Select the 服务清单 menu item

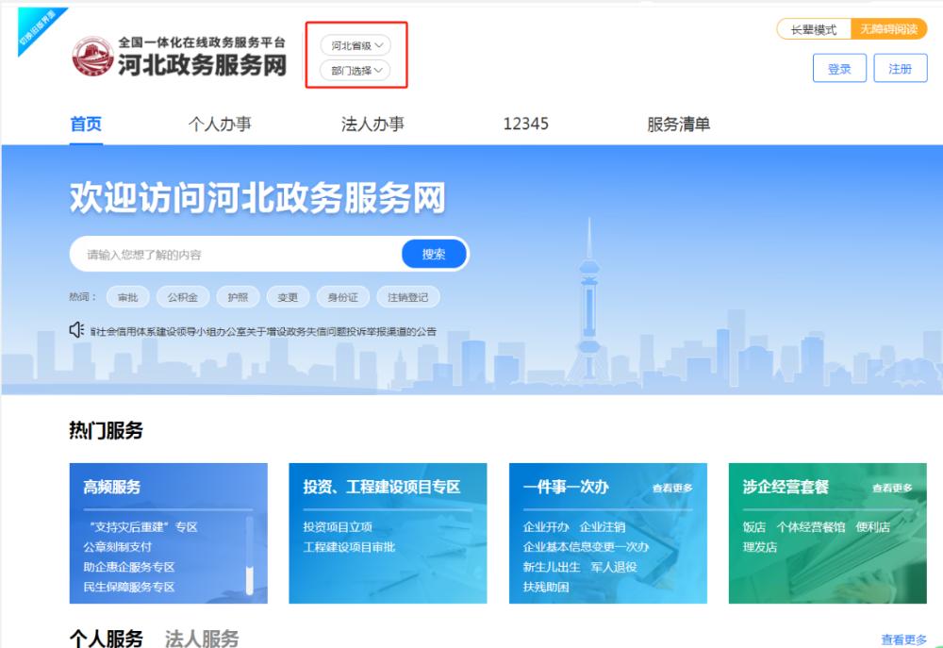pos(678,125)
